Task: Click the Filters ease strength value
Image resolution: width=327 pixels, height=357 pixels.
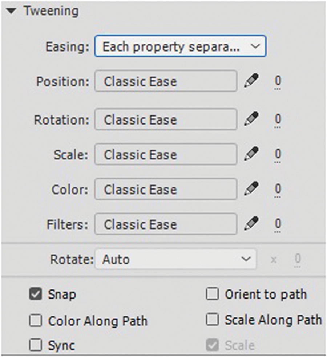Action: pyautogui.click(x=278, y=224)
